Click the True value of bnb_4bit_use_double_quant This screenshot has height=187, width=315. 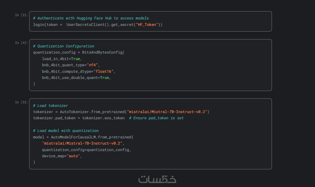pos(105,78)
